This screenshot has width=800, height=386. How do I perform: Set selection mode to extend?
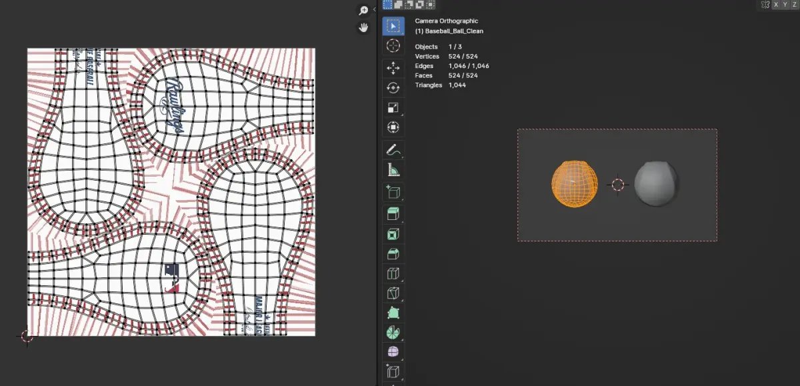tap(398, 5)
